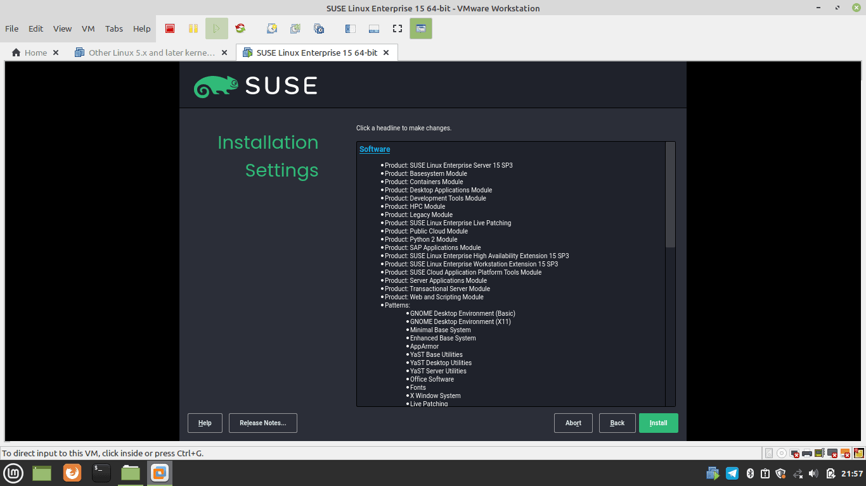
Task: Open the volume control tray icon
Action: coord(813,473)
